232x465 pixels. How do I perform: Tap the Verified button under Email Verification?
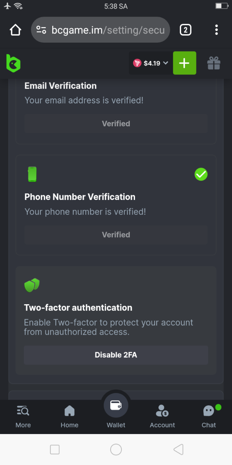(116, 124)
